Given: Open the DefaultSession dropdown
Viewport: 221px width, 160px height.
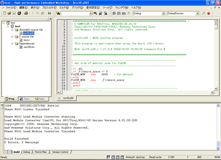Looking at the screenshot, I should [197, 13].
